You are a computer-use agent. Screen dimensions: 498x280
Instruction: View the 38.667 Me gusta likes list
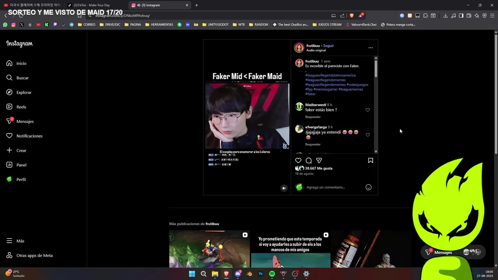[319, 168]
